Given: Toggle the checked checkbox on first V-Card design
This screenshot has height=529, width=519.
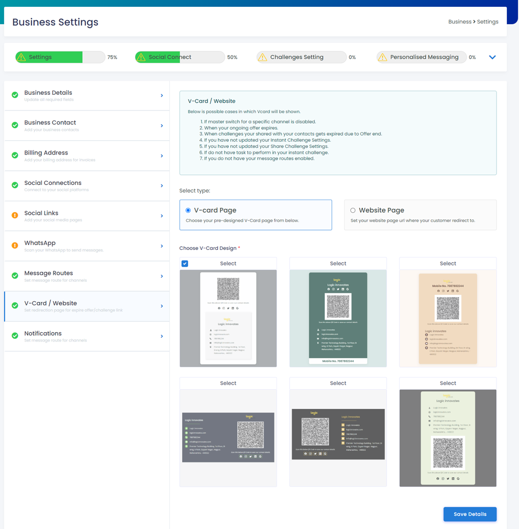Looking at the screenshot, I should [x=185, y=263].
